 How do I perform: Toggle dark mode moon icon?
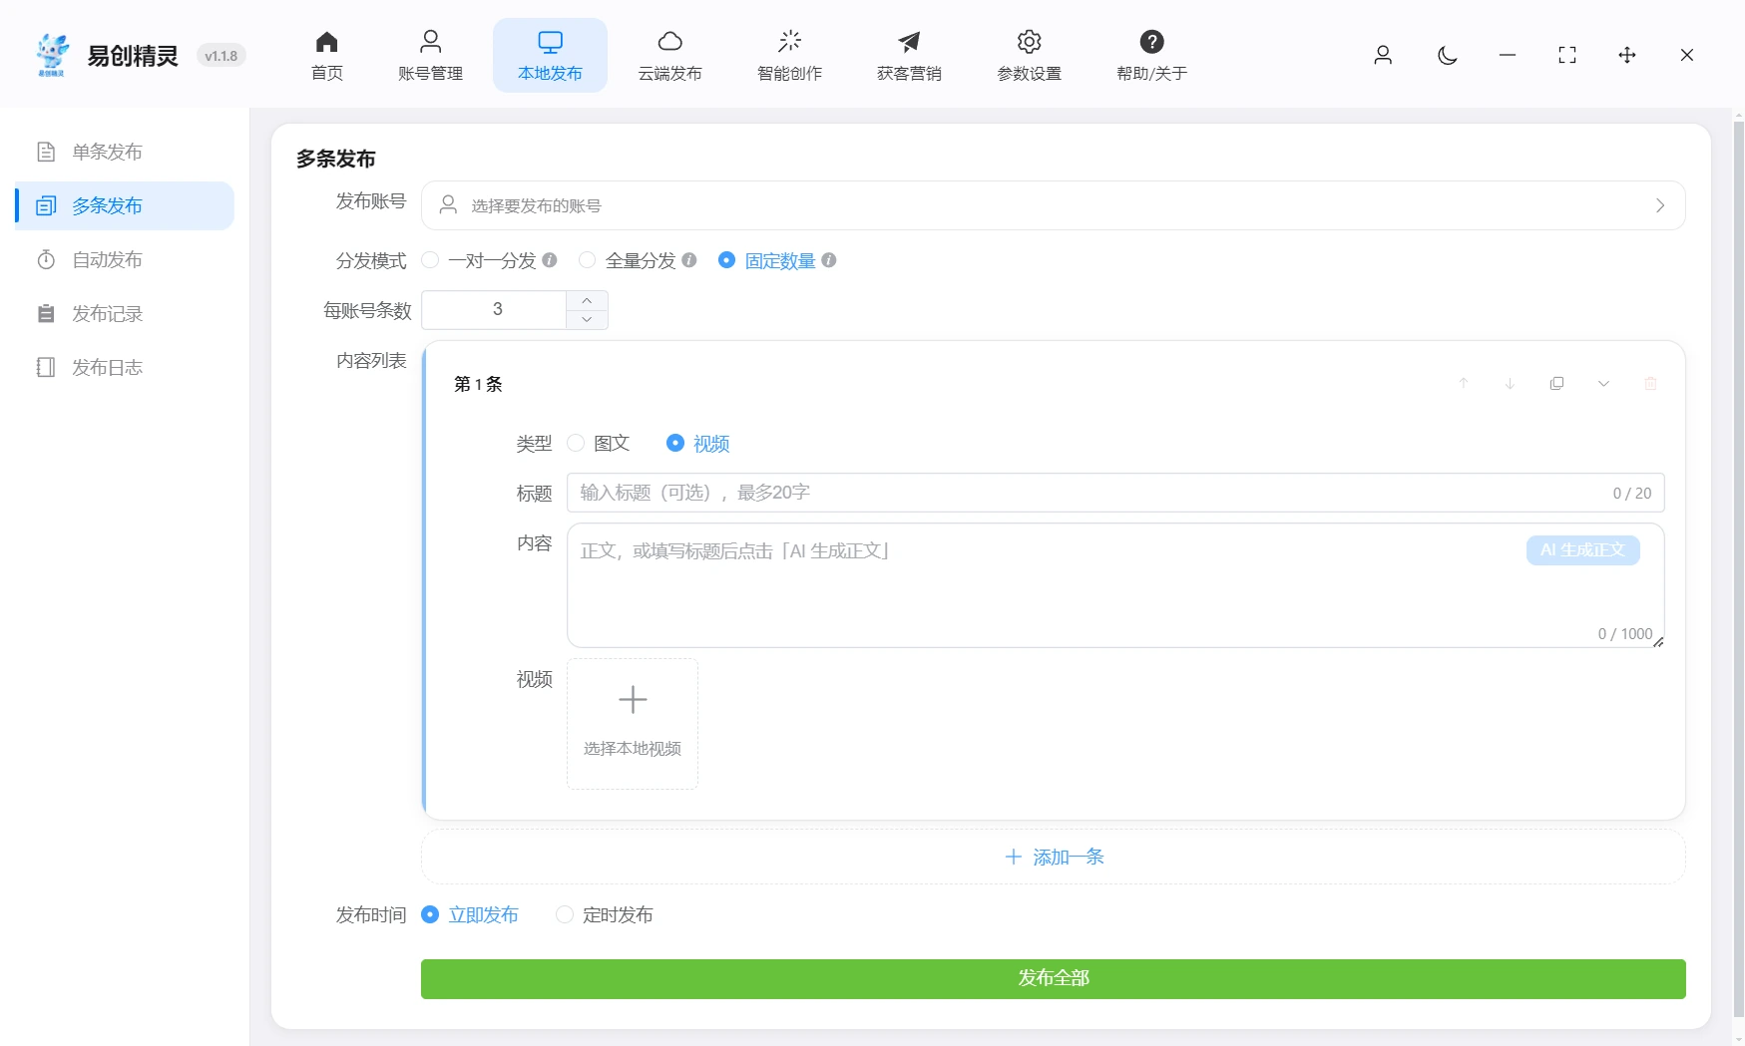pyautogui.click(x=1448, y=55)
